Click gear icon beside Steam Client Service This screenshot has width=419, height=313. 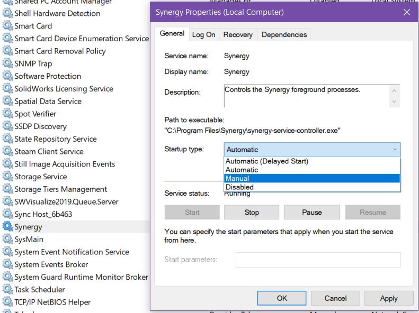[7, 151]
